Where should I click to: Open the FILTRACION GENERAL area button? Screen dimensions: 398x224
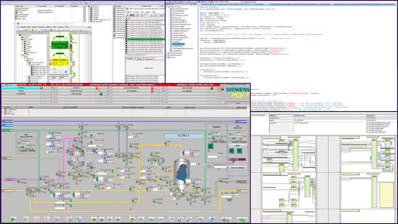pos(131,88)
